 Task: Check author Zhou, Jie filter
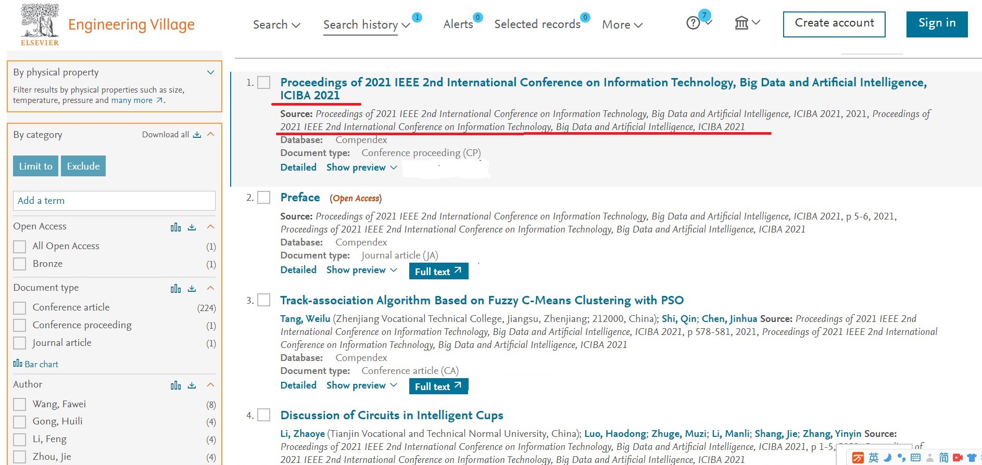coord(19,457)
